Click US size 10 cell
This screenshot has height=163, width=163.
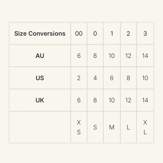point(145,78)
